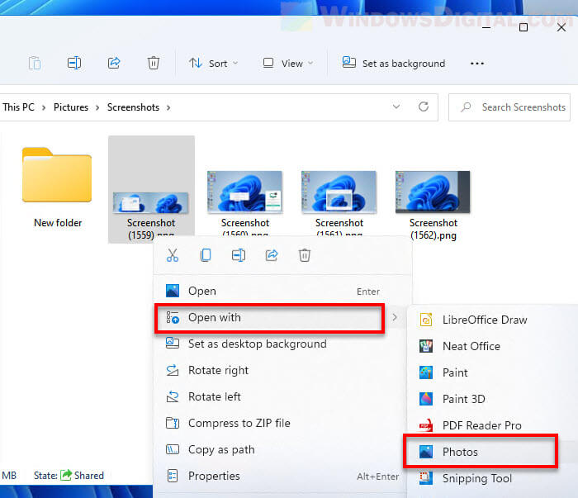
Task: Open with Paint
Action: click(x=492, y=372)
